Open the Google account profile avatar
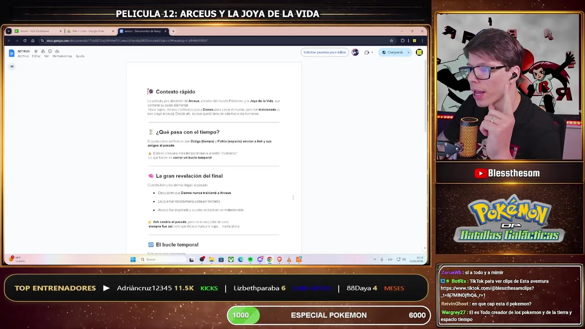 [419, 52]
